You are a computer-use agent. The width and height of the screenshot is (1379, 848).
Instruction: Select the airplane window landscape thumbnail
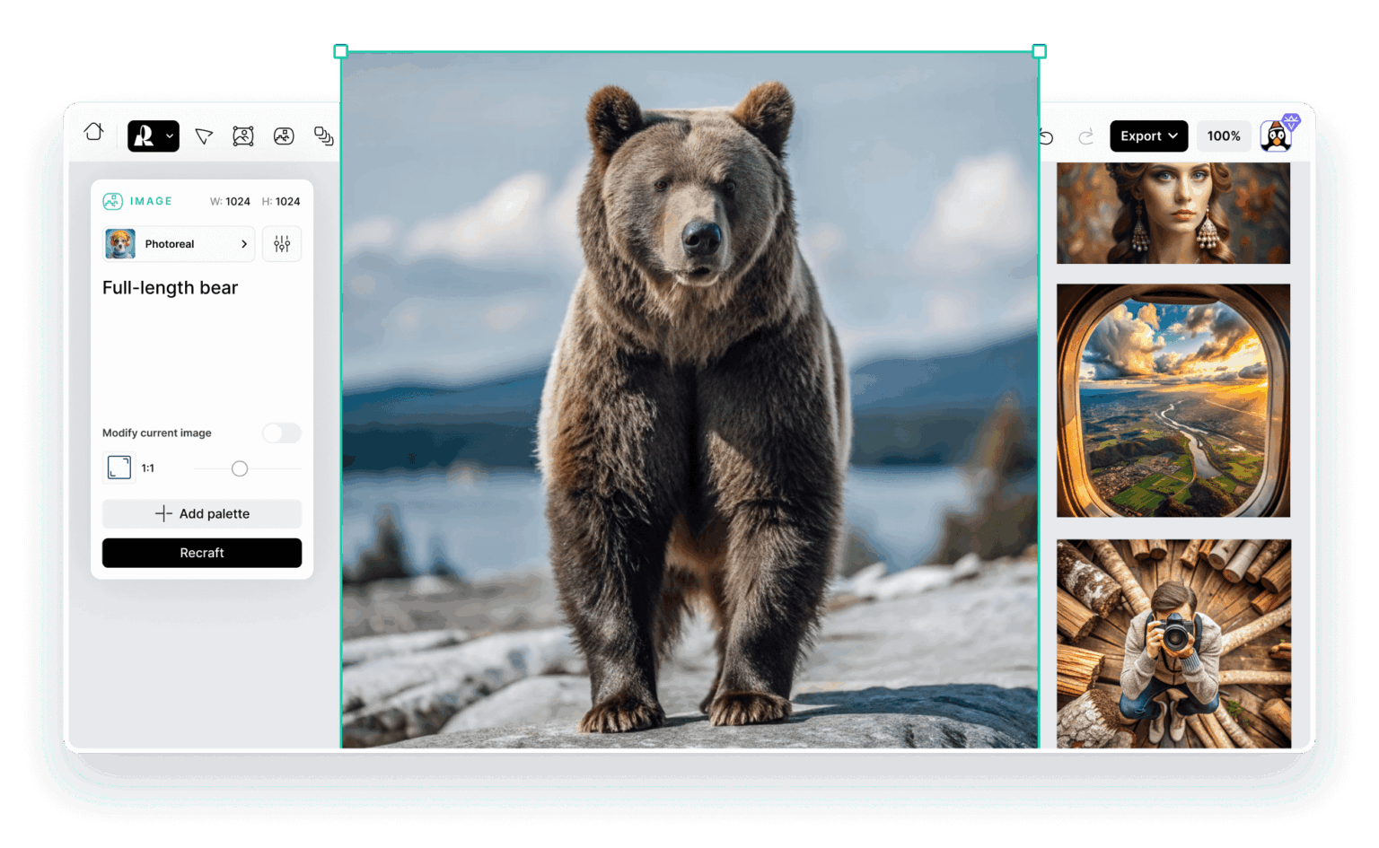pos(1173,400)
